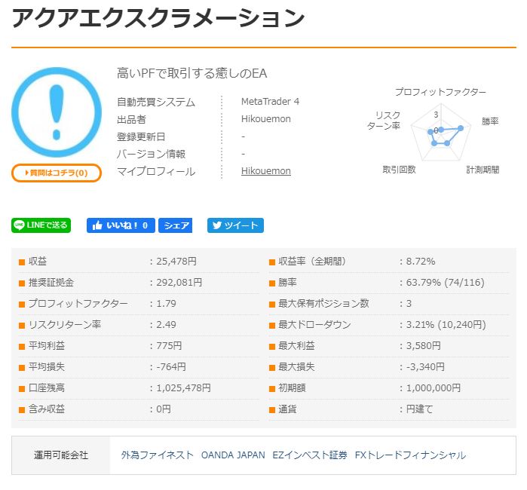Image resolution: width=527 pixels, height=490 pixels.
Task: Click the page title アクアエクスクラメーション
Action: [x=158, y=18]
